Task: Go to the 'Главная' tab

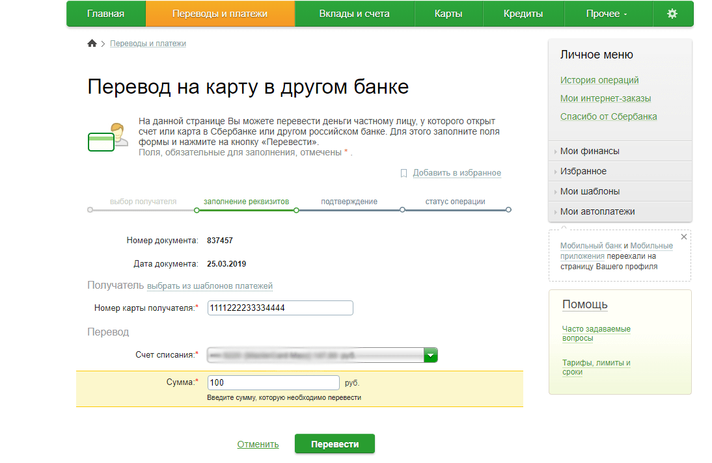Action: [x=105, y=14]
